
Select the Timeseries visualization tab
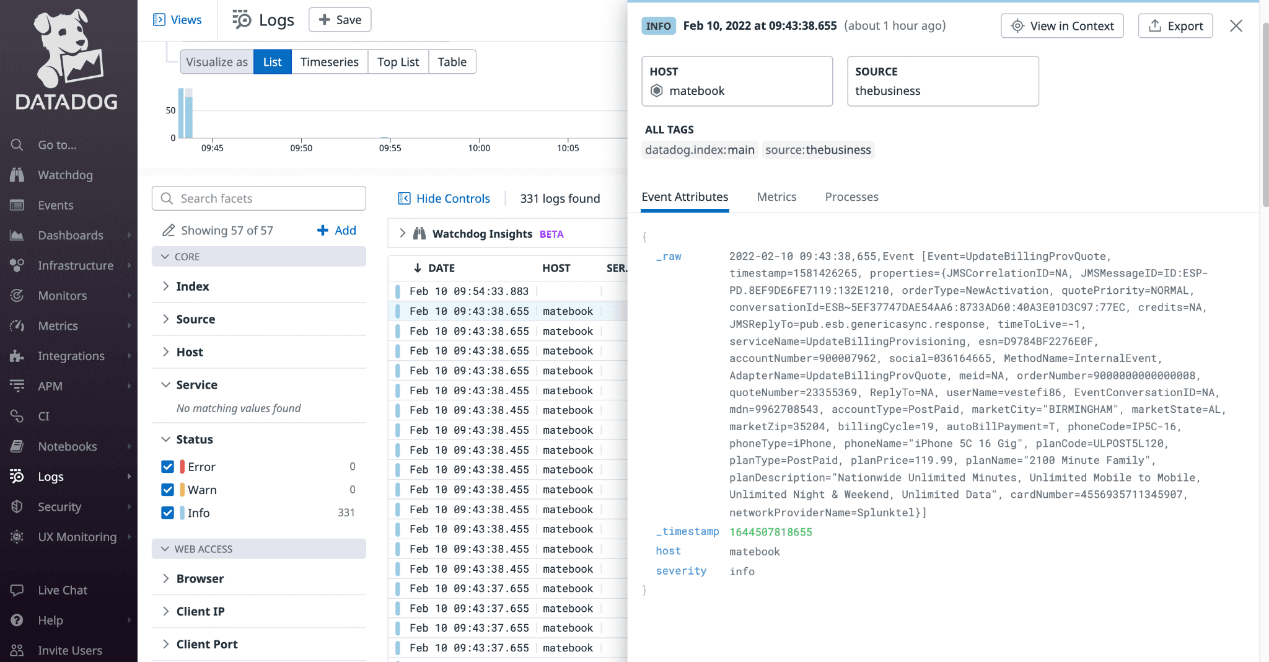point(329,62)
